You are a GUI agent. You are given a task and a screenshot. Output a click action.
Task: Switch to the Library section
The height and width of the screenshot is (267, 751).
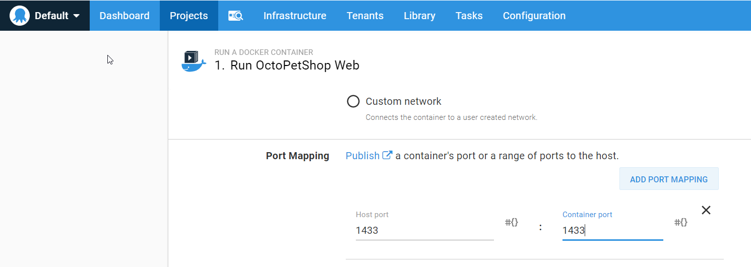pyautogui.click(x=419, y=16)
